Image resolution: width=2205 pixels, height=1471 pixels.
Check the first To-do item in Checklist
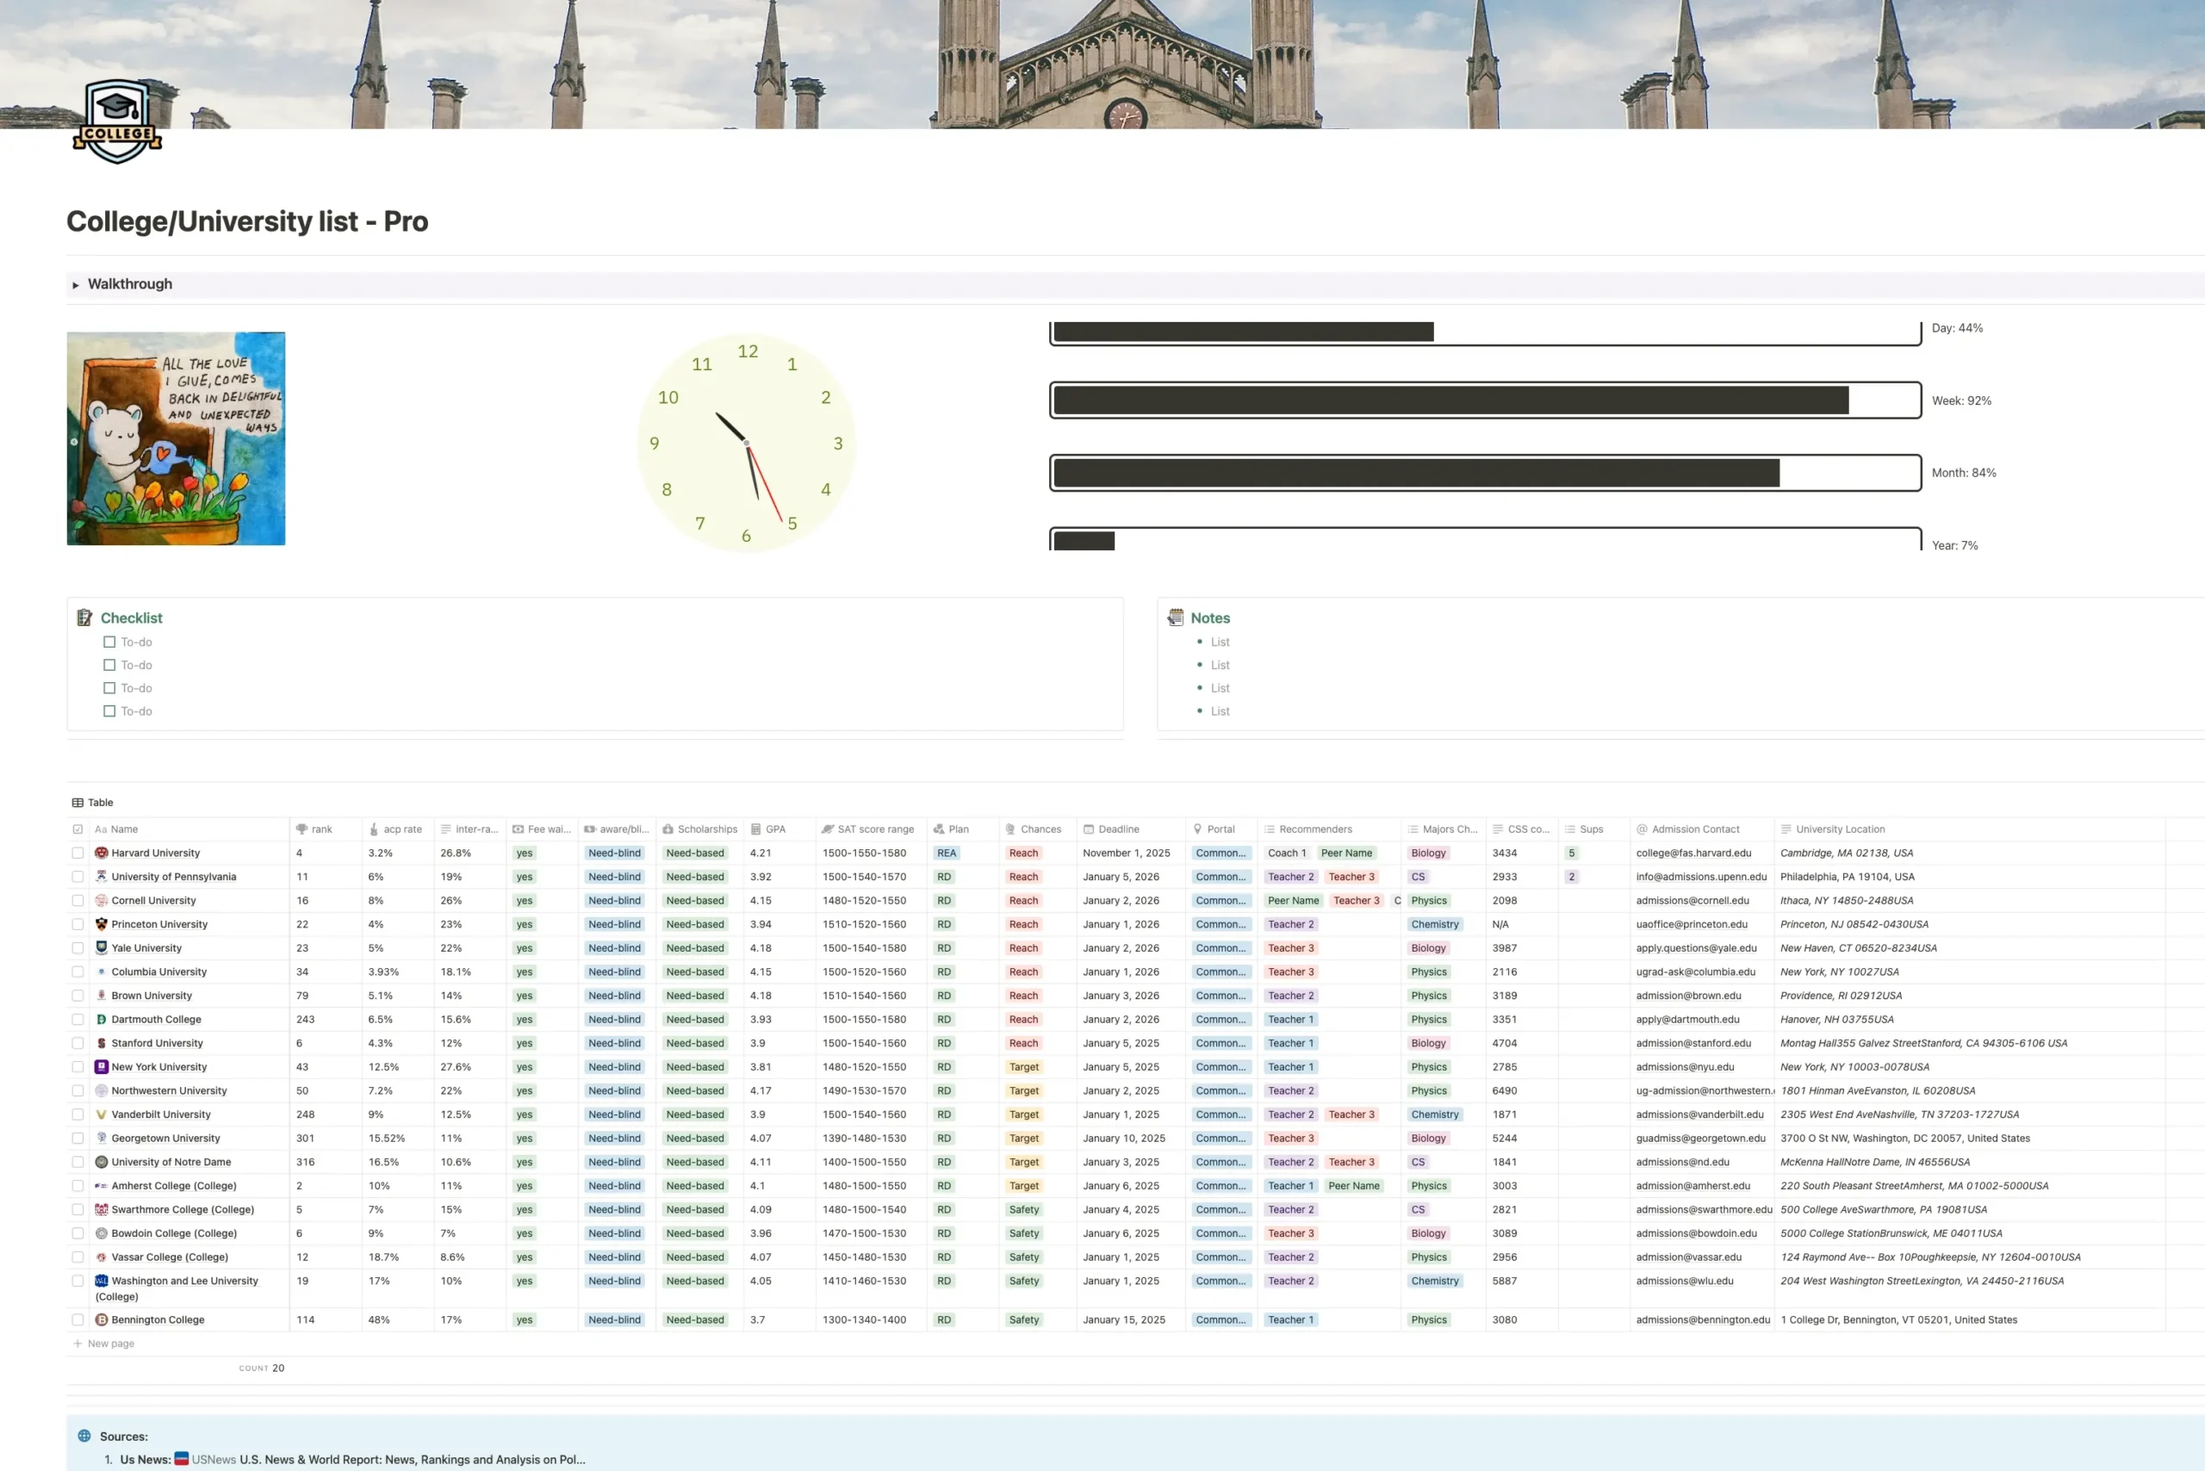click(x=109, y=642)
